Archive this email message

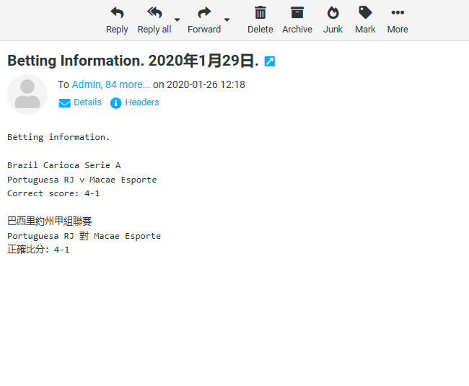(297, 19)
